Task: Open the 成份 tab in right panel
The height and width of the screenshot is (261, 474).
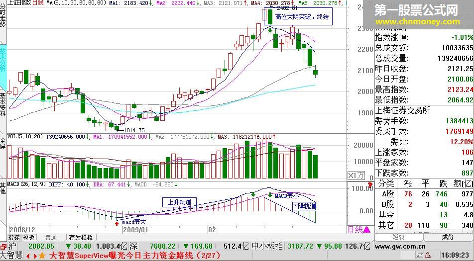Action: 448,237
